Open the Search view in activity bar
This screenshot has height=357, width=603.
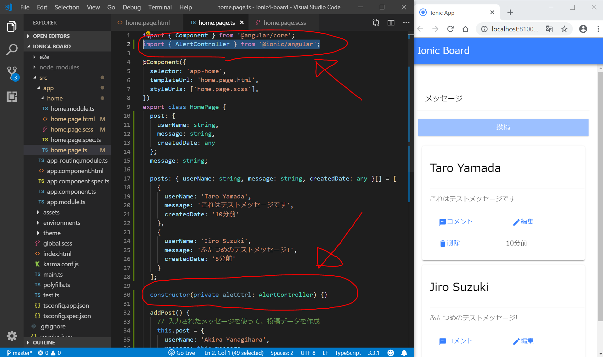[12, 50]
